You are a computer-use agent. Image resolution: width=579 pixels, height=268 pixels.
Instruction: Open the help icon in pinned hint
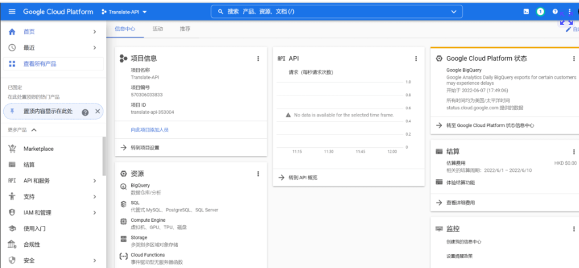[x=85, y=112]
